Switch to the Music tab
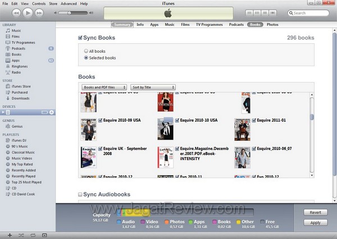Image resolution: width=337 pixels, height=239 pixels. pos(170,25)
